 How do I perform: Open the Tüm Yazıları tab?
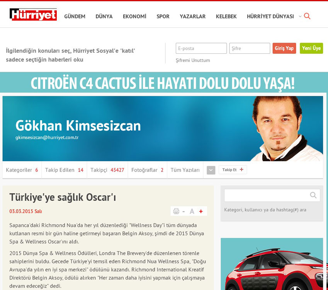(185, 170)
